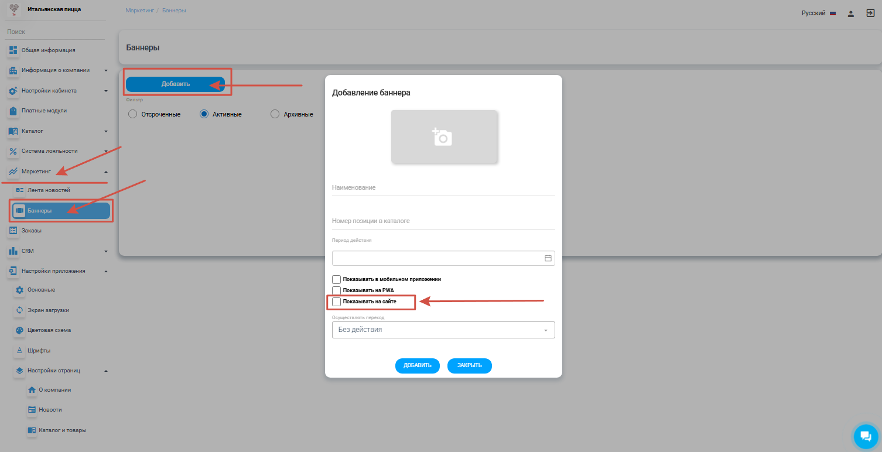
Task: Click the Наименование input field
Action: 443,188
